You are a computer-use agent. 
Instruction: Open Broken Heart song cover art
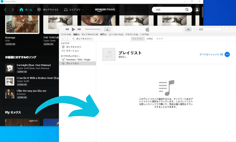point(10,81)
